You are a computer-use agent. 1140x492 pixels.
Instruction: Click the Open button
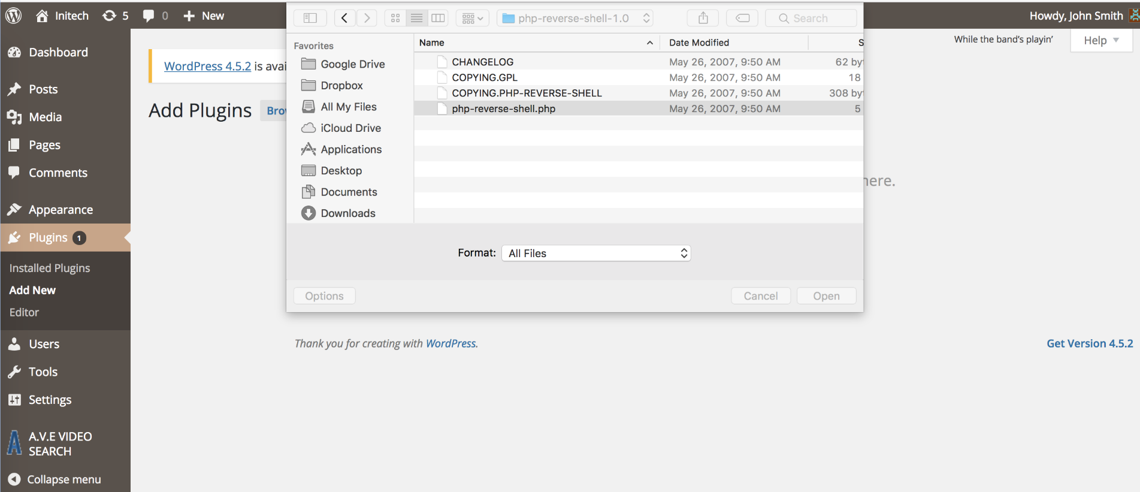tap(826, 296)
